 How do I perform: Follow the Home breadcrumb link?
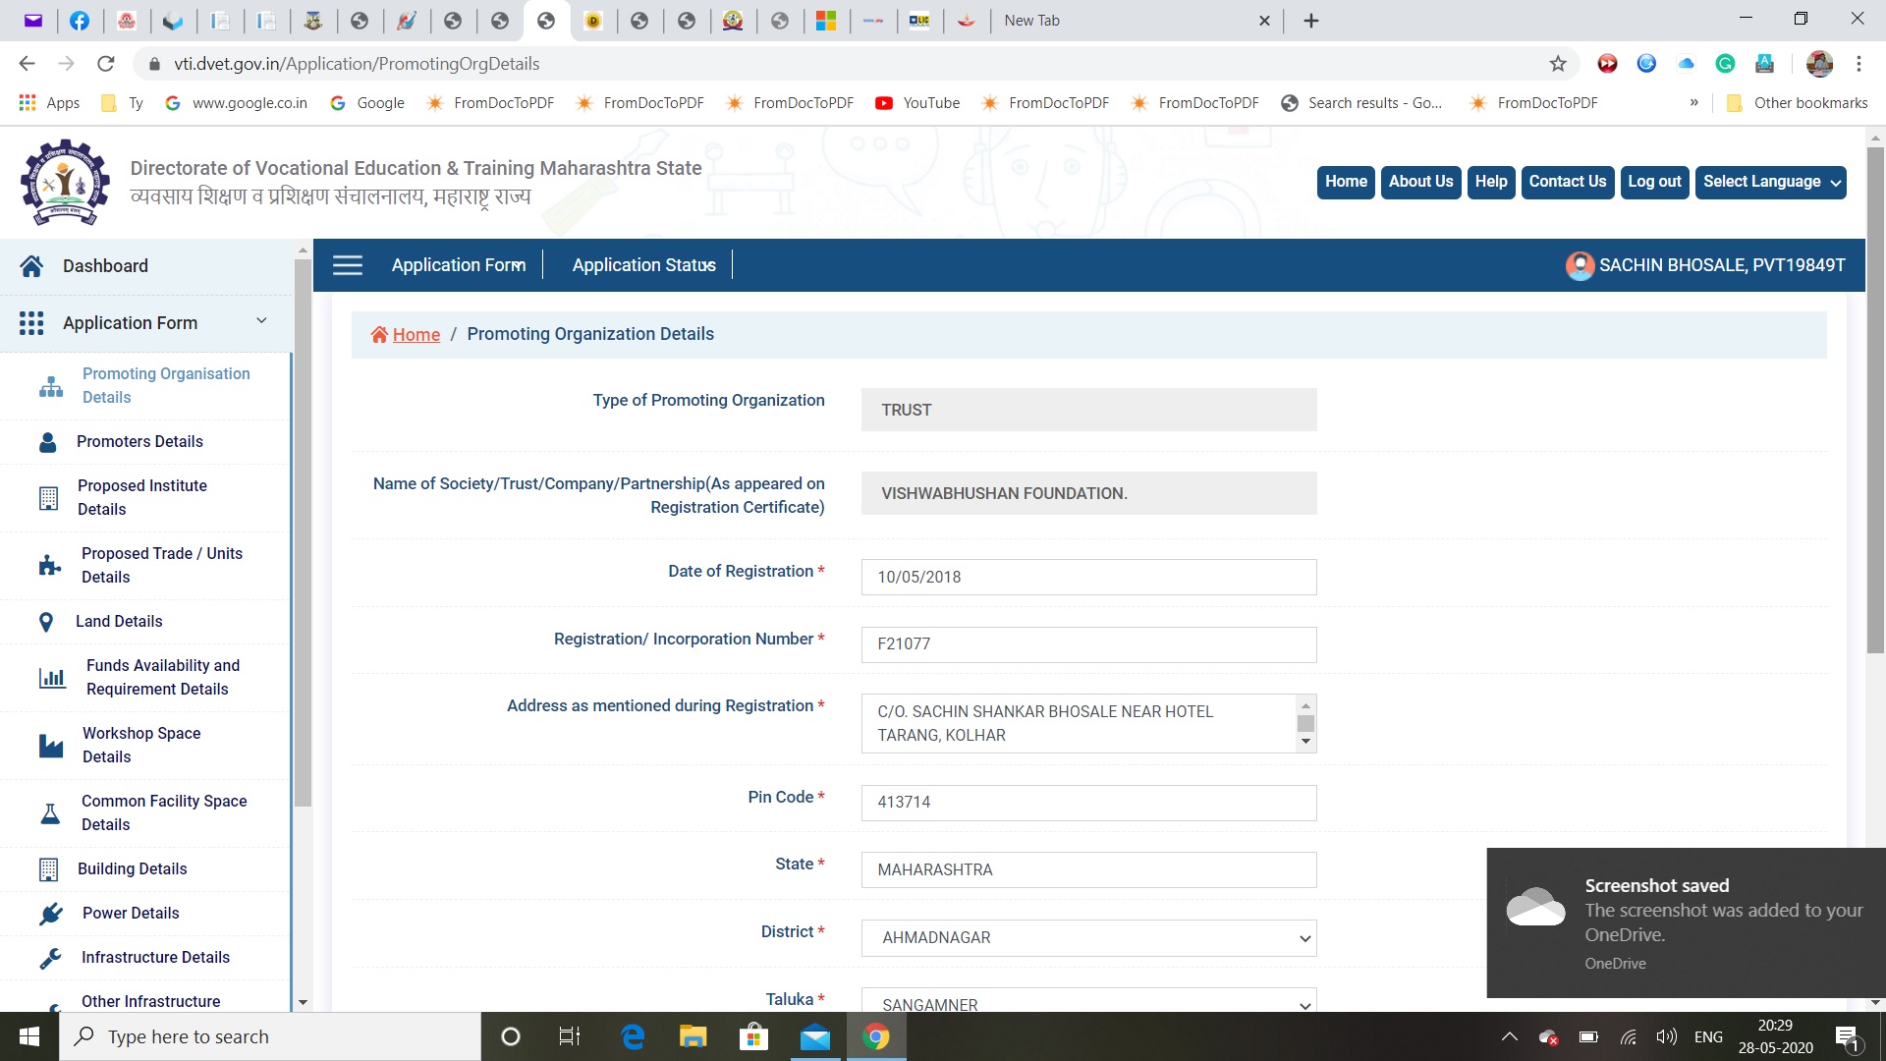416,335
